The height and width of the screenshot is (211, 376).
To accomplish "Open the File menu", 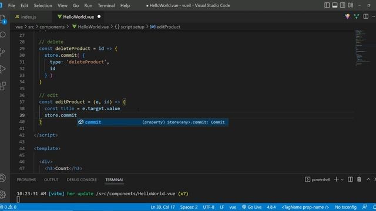I will (x=12, y=5).
